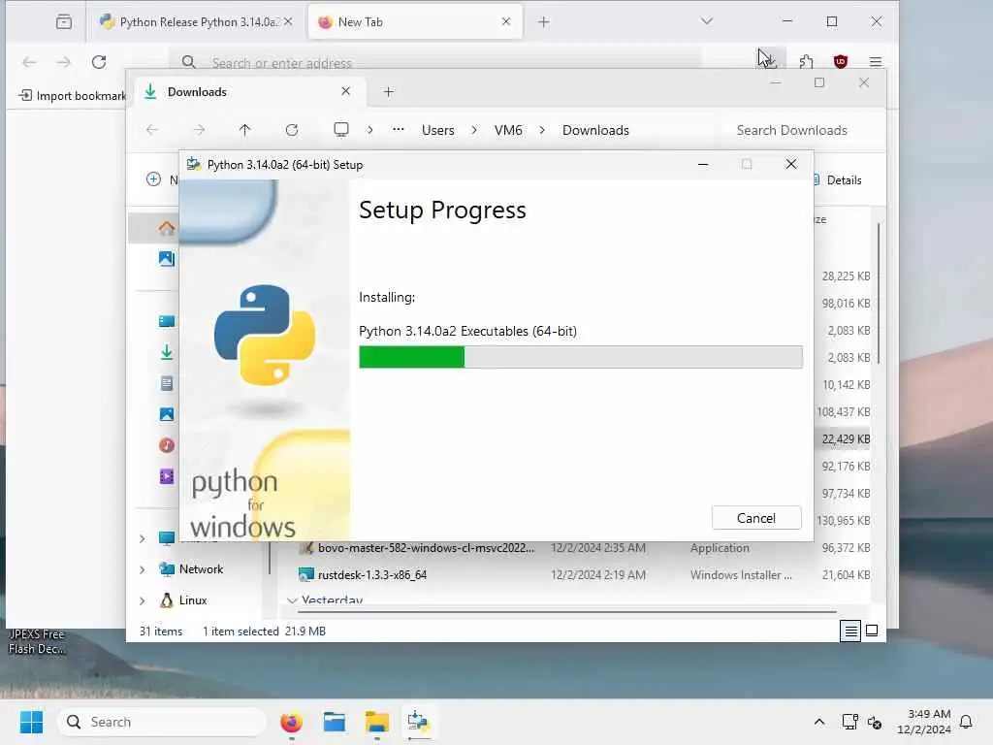Image resolution: width=993 pixels, height=745 pixels.
Task: Click the Python setup progress bar
Action: [580, 357]
